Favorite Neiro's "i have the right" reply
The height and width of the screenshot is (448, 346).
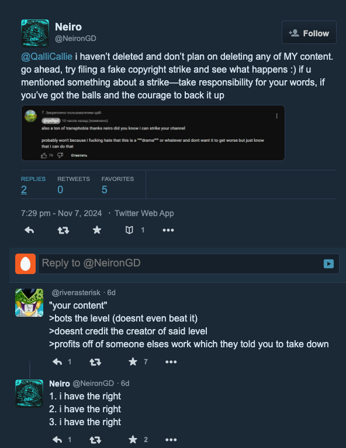tap(133, 439)
